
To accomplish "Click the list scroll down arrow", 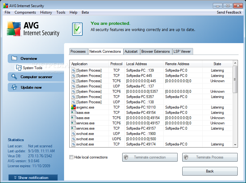I will tap(235, 145).
